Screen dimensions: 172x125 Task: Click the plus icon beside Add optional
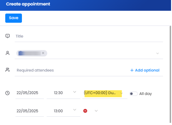tap(132, 70)
